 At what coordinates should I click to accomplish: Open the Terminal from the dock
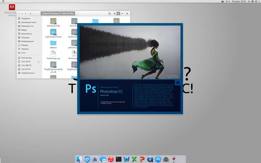pyautogui.click(x=119, y=159)
